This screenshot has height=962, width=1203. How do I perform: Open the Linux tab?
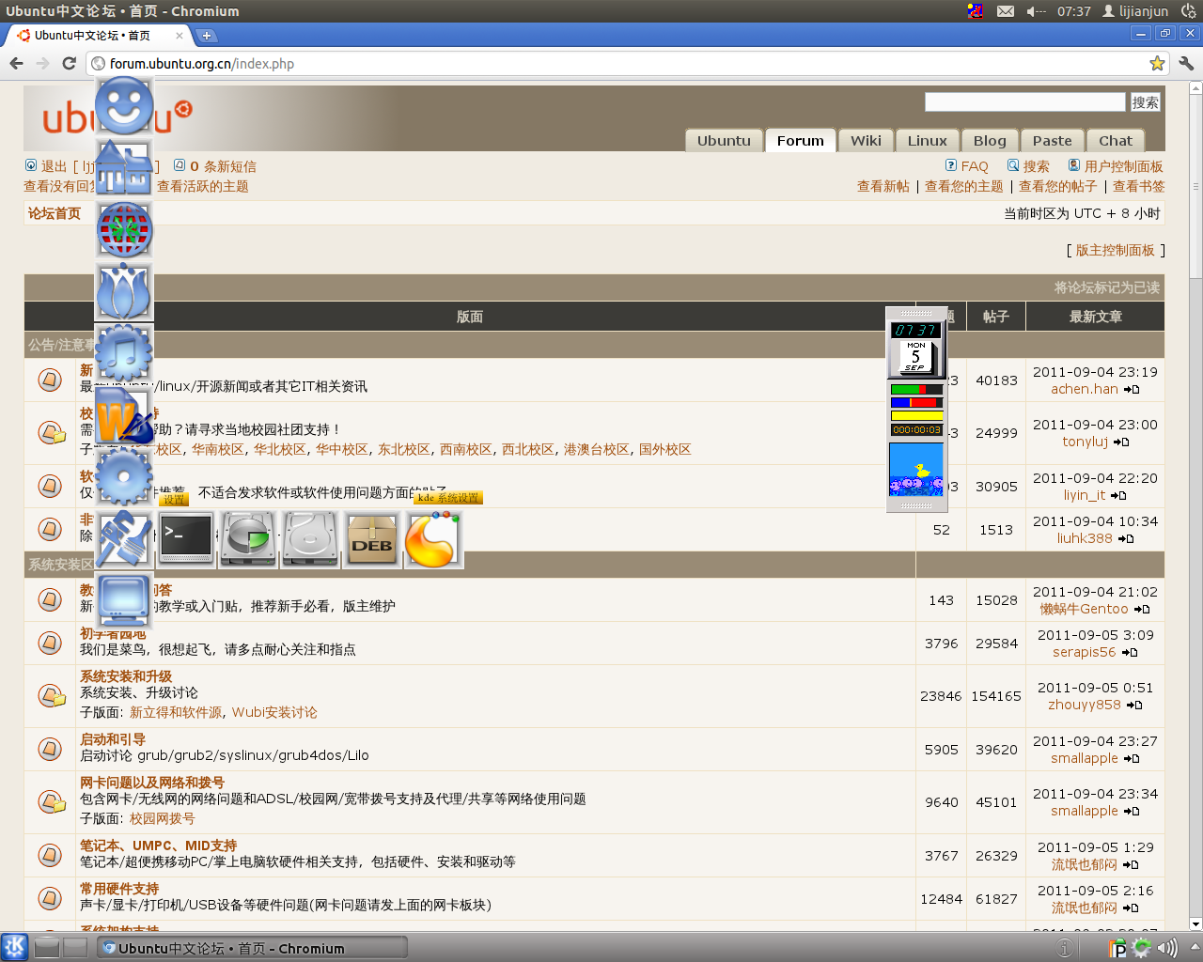(928, 140)
